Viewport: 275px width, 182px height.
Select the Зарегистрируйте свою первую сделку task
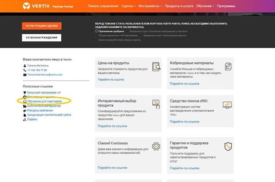[x=118, y=40]
